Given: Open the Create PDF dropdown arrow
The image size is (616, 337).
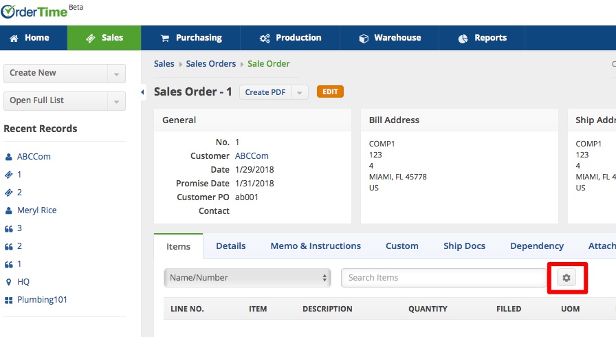Looking at the screenshot, I should (x=300, y=92).
